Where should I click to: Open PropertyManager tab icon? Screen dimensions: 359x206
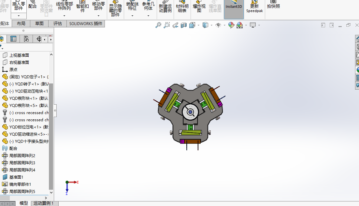pos(13,39)
